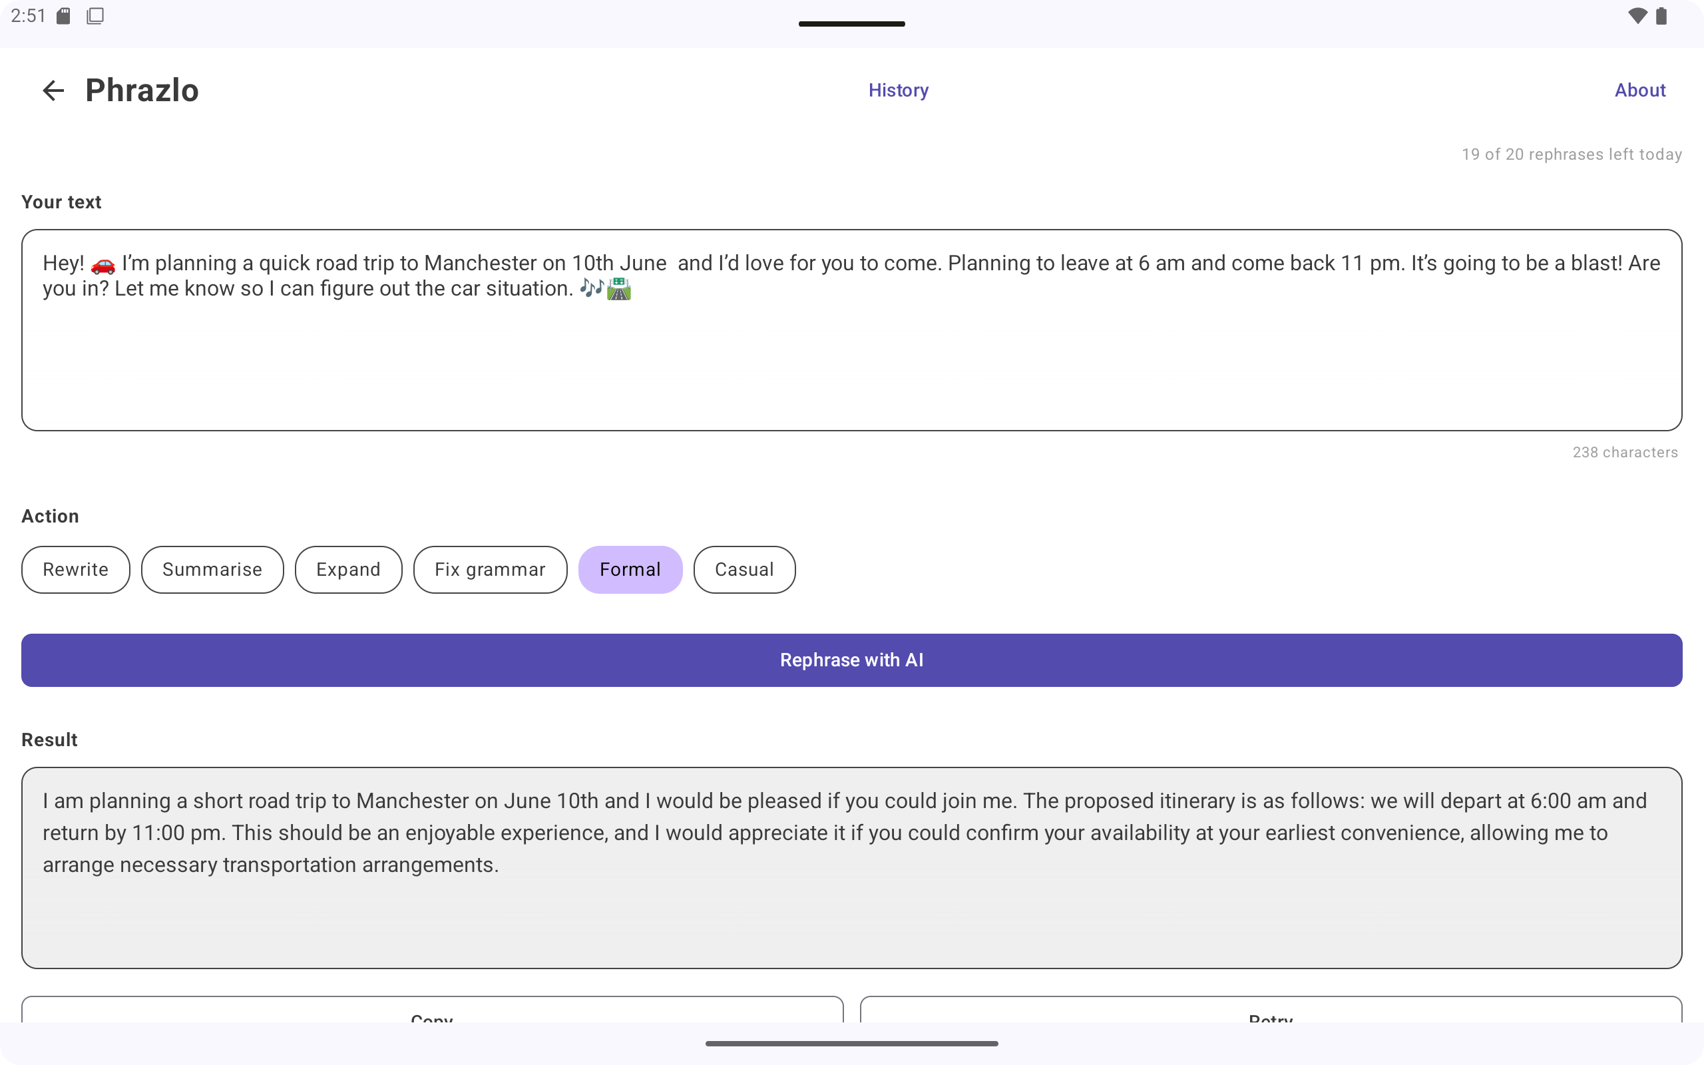This screenshot has width=1704, height=1065.
Task: Select the Expand action chip
Action: [x=349, y=569]
